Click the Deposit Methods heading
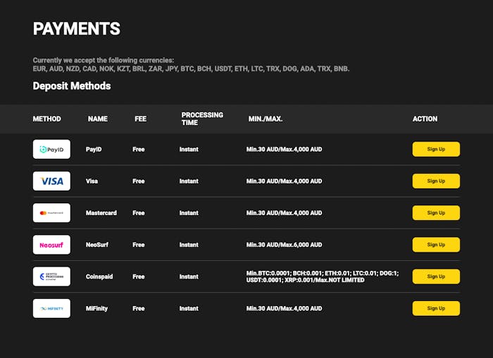Viewport: 493px width, 358px height. [72, 87]
